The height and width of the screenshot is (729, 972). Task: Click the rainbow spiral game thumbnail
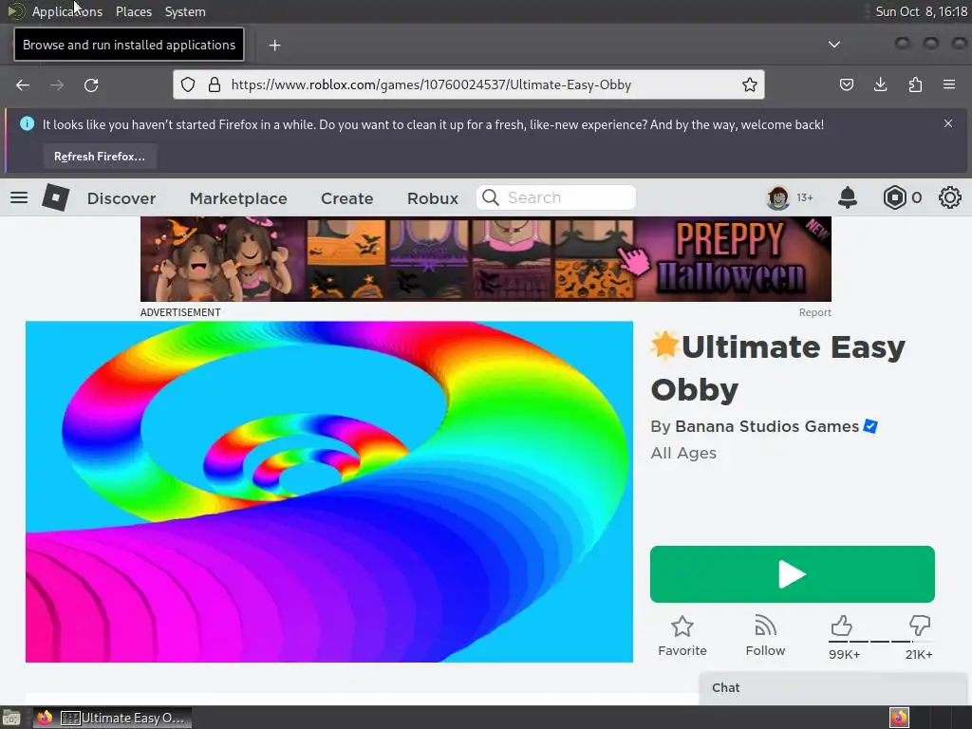tap(329, 492)
